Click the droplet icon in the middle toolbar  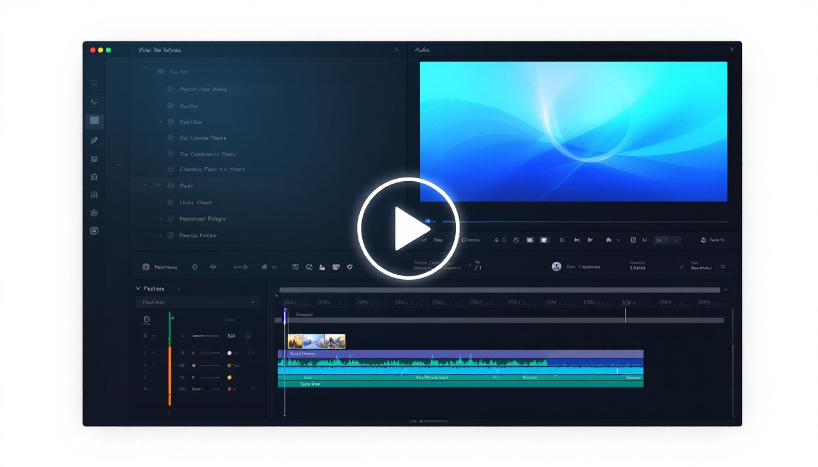(195, 266)
